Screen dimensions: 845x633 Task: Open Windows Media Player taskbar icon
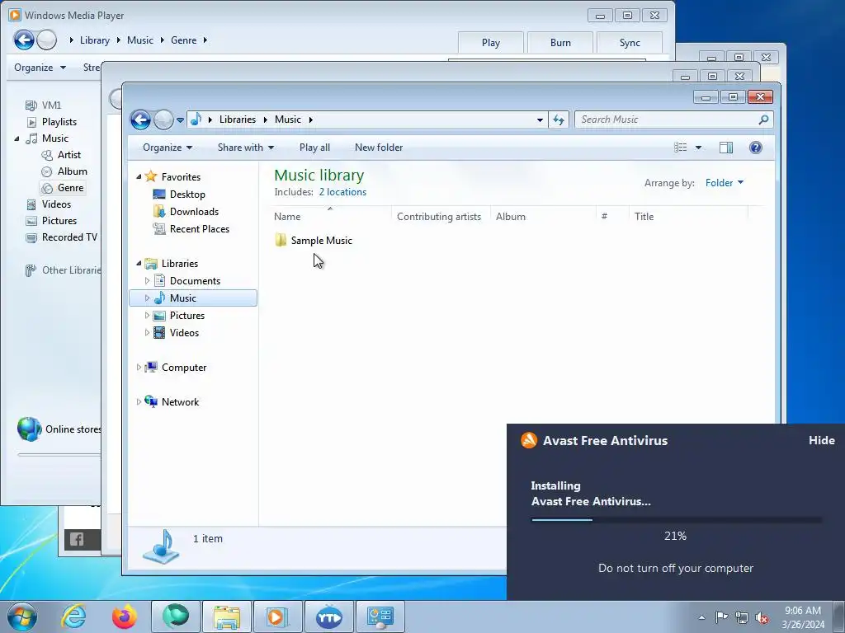pyautogui.click(x=277, y=617)
